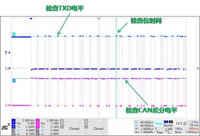The image size is (200, 136).
Task: Click the ZLG logo
Action: coord(6,127)
